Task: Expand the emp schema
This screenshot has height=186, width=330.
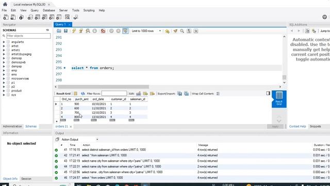Action: click(4, 70)
